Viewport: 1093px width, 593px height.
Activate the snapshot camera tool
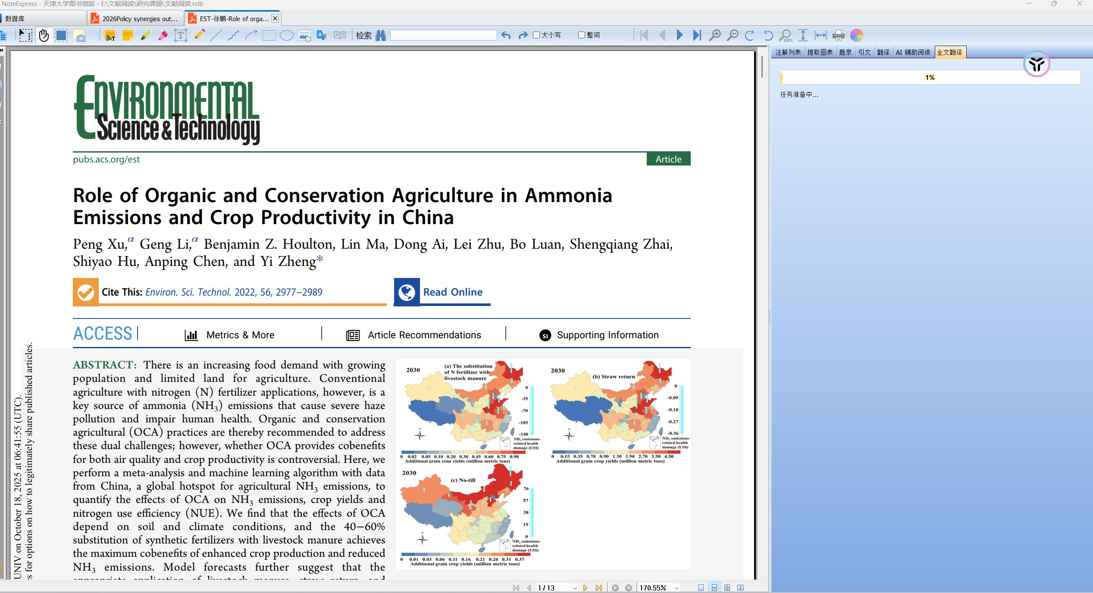click(80, 35)
